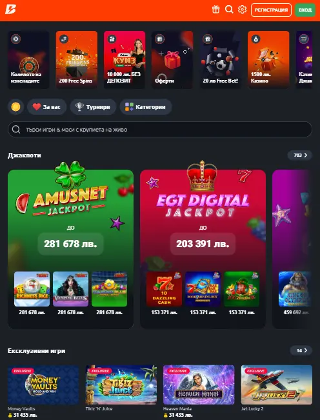Screen dimensions: 320x420
Task: Select the Оферти gift promo card
Action: pyautogui.click(x=172, y=60)
